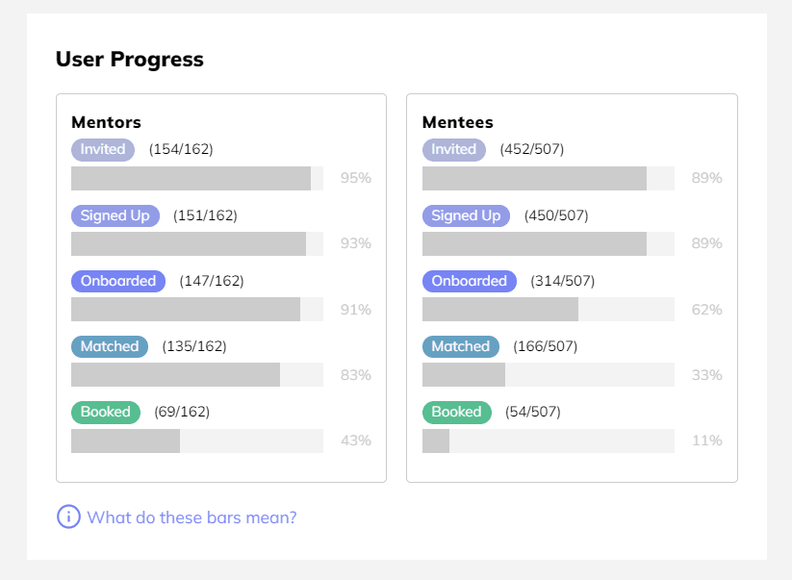Select the Mentees Signed Up badge
Image resolution: width=792 pixels, height=580 pixels.
pyautogui.click(x=466, y=215)
